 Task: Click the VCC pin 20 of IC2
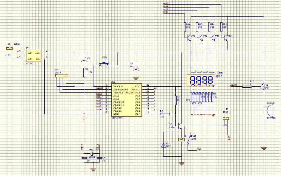pyautogui.click(x=138, y=87)
